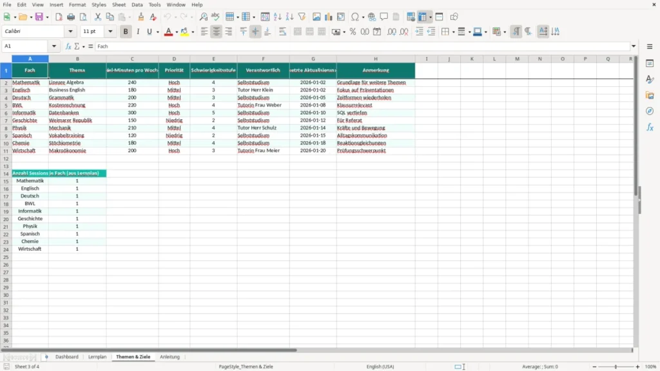Define the print area icon
The image size is (660, 371).
[x=411, y=17]
